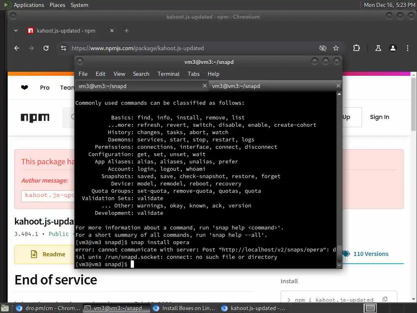Click the npm i kahoot.js-updated command
Viewport: 417px width, 313px height.
[334, 300]
